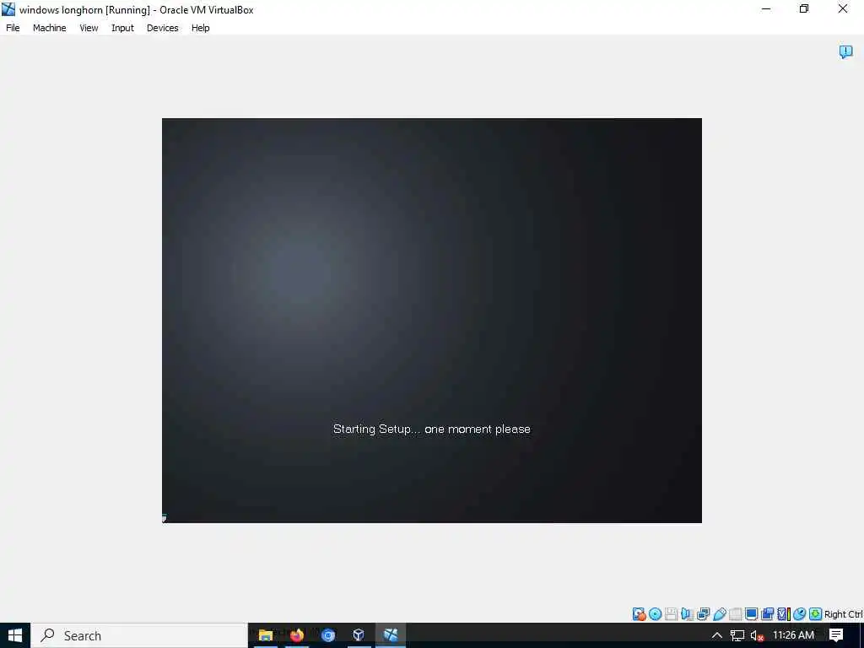Click the recording status indicator
The width and height of the screenshot is (864, 648).
767,614
